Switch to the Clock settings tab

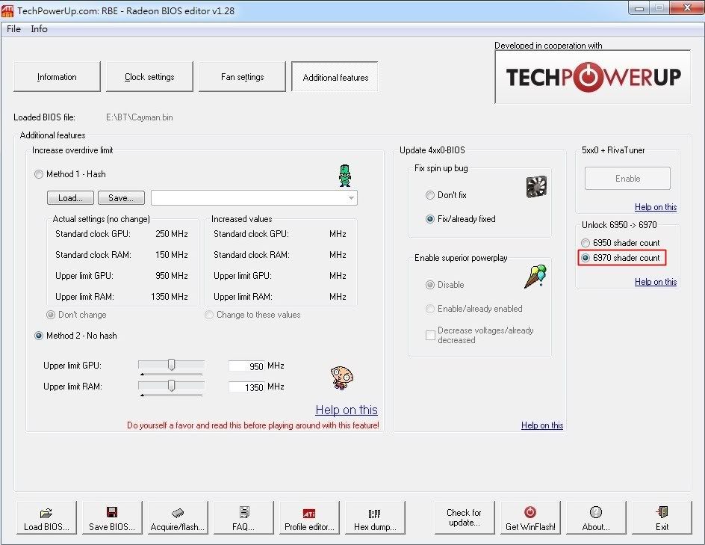point(149,77)
